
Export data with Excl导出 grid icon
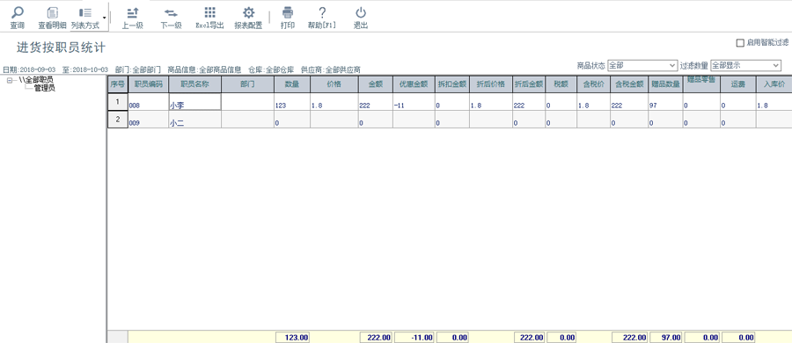[x=209, y=12]
